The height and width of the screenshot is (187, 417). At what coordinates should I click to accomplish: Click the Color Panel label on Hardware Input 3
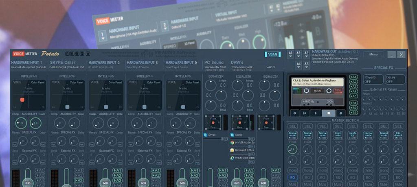pos(115,83)
